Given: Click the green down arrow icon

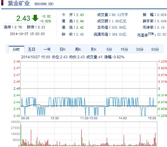Looking at the screenshot, I should (35, 18).
